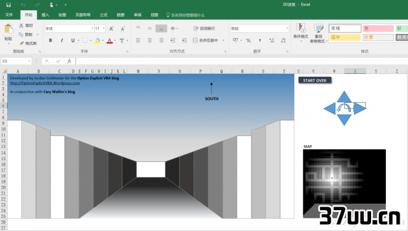Apply comma style number format

tap(260, 40)
